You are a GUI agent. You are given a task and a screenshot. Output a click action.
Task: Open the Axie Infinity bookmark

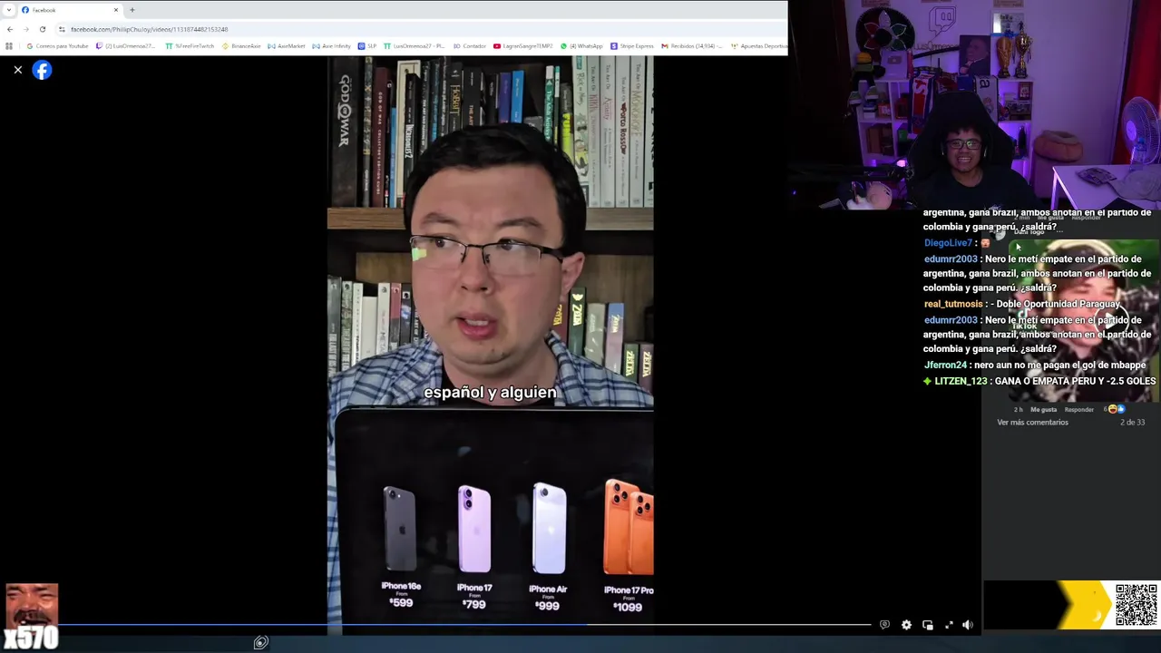[x=331, y=46]
